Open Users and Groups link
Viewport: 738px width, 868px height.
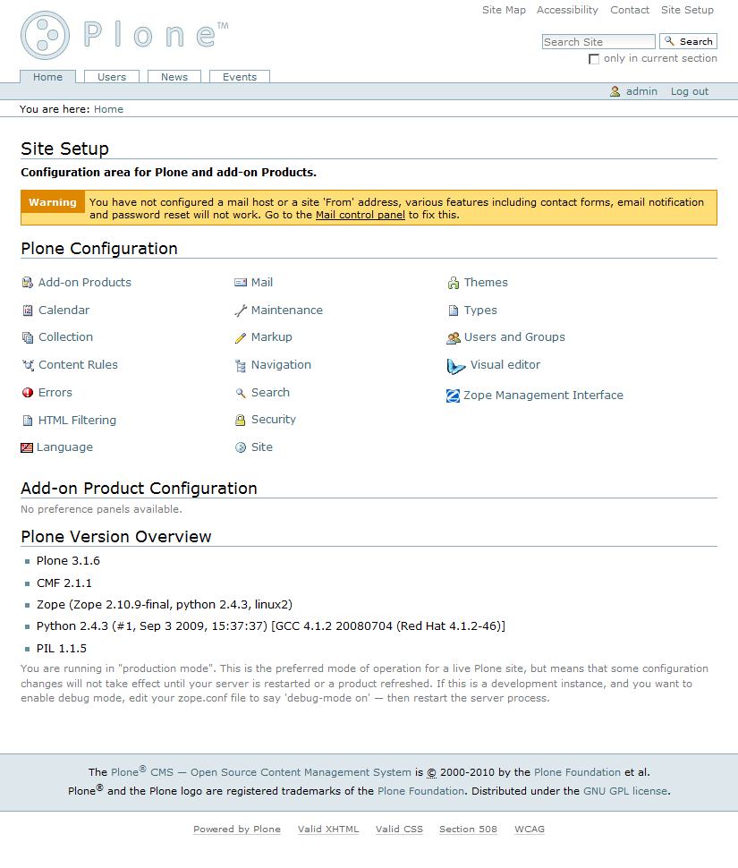514,337
